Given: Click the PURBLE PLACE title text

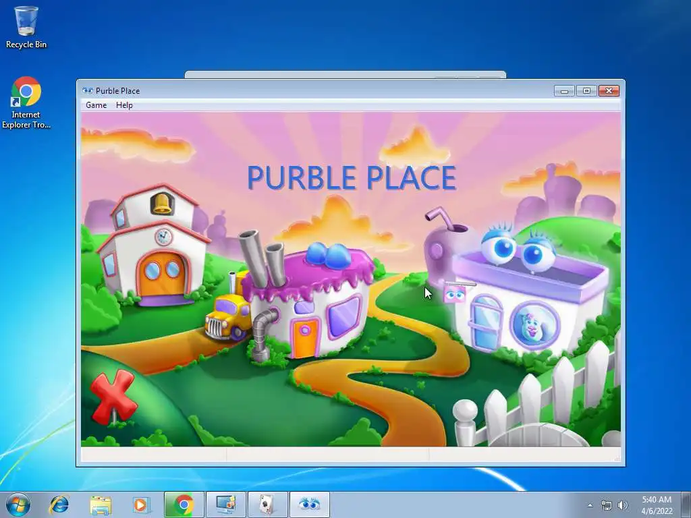Looking at the screenshot, I should [x=352, y=177].
